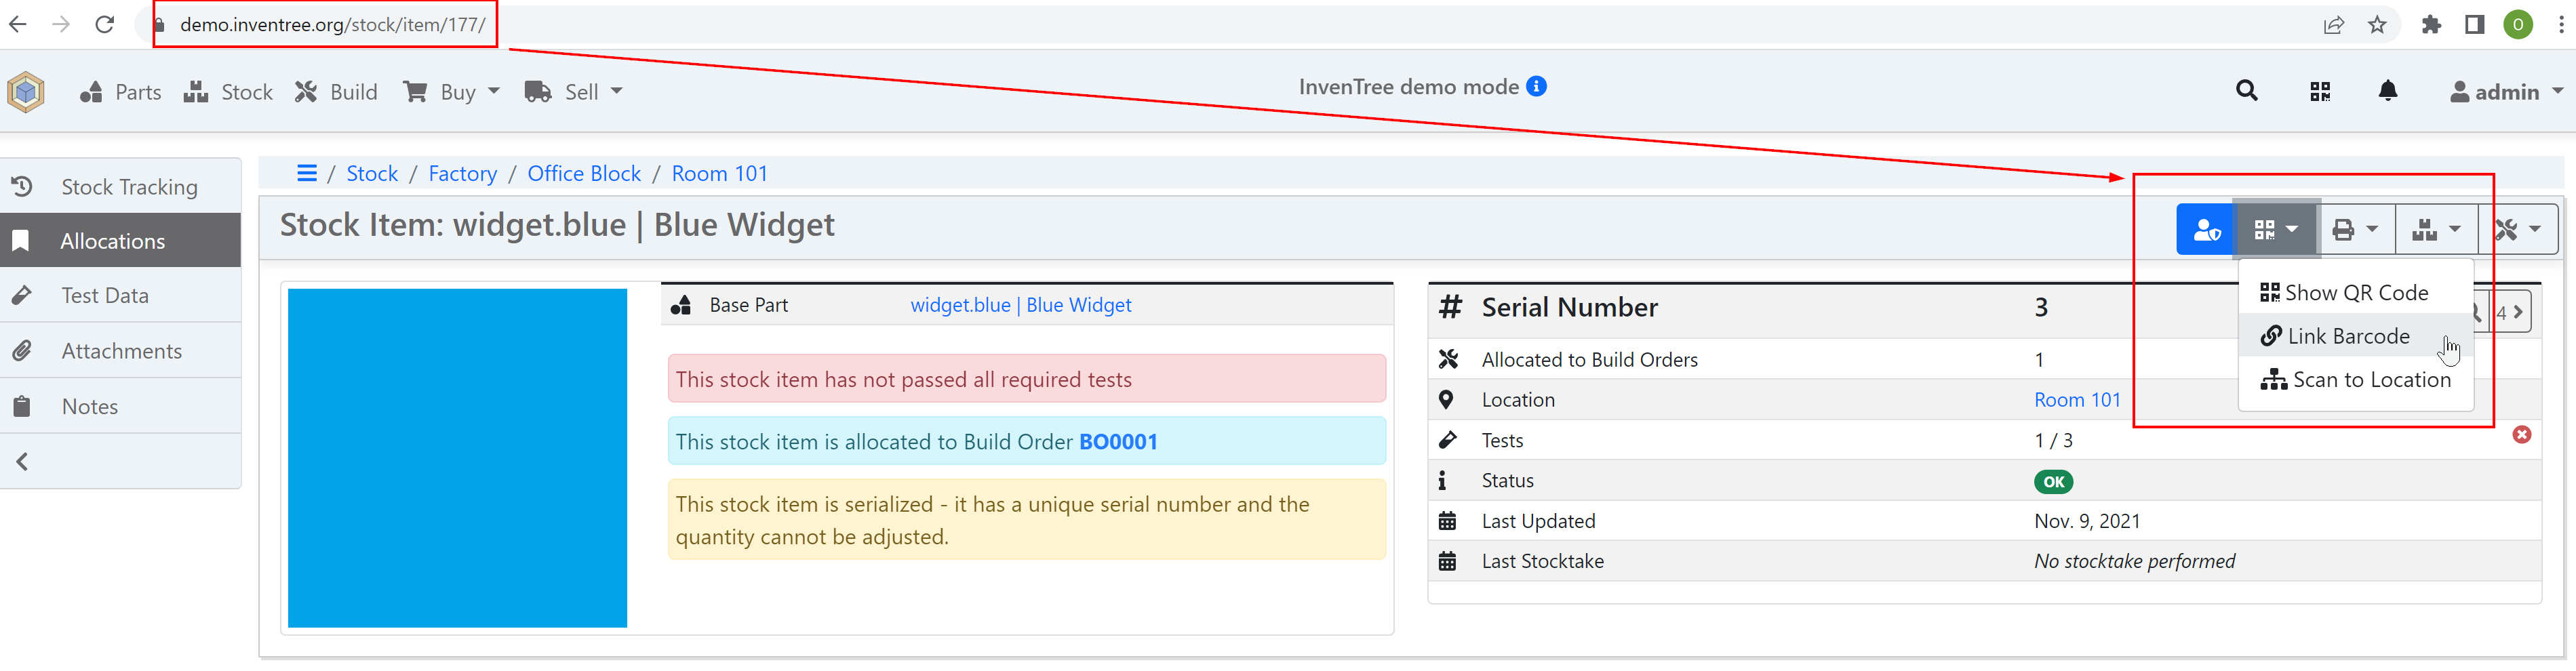Click the Status info icon
Viewport: 2576px width, 671px height.
pos(1442,480)
